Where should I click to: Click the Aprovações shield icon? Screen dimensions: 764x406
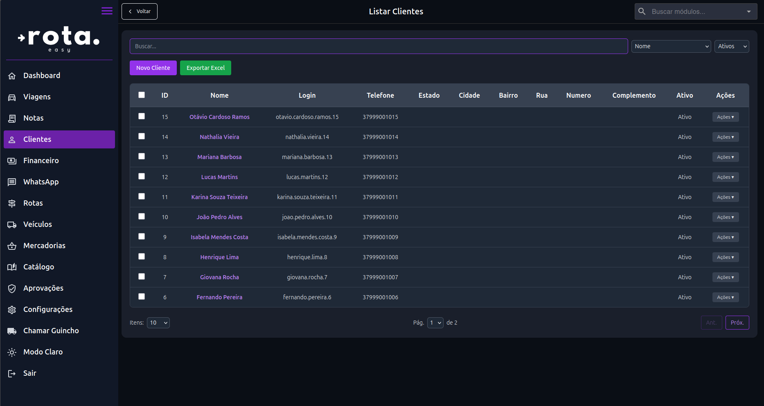12,288
